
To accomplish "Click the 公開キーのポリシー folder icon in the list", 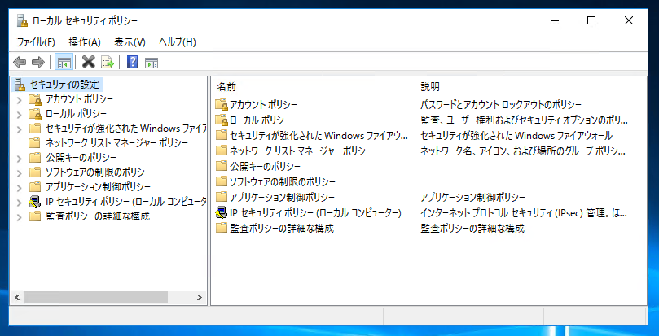I will [221, 166].
